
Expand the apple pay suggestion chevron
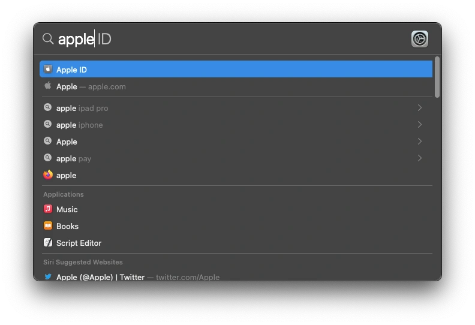[x=420, y=158]
